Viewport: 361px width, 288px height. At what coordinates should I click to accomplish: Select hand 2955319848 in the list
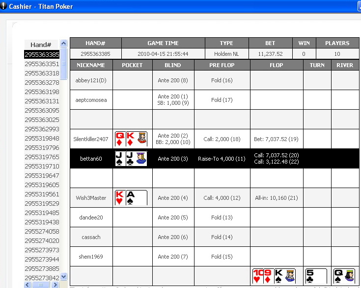click(x=42, y=138)
